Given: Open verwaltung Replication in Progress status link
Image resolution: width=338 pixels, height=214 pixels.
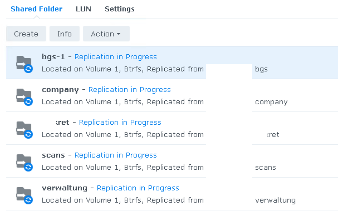Looking at the screenshot, I should tap(138, 188).
